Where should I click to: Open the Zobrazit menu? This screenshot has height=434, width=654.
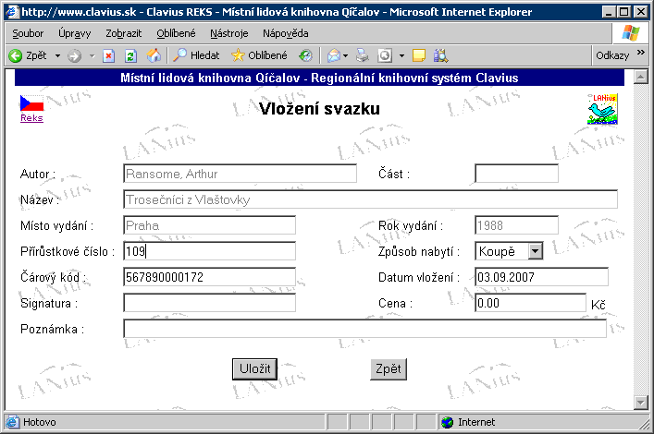point(123,33)
